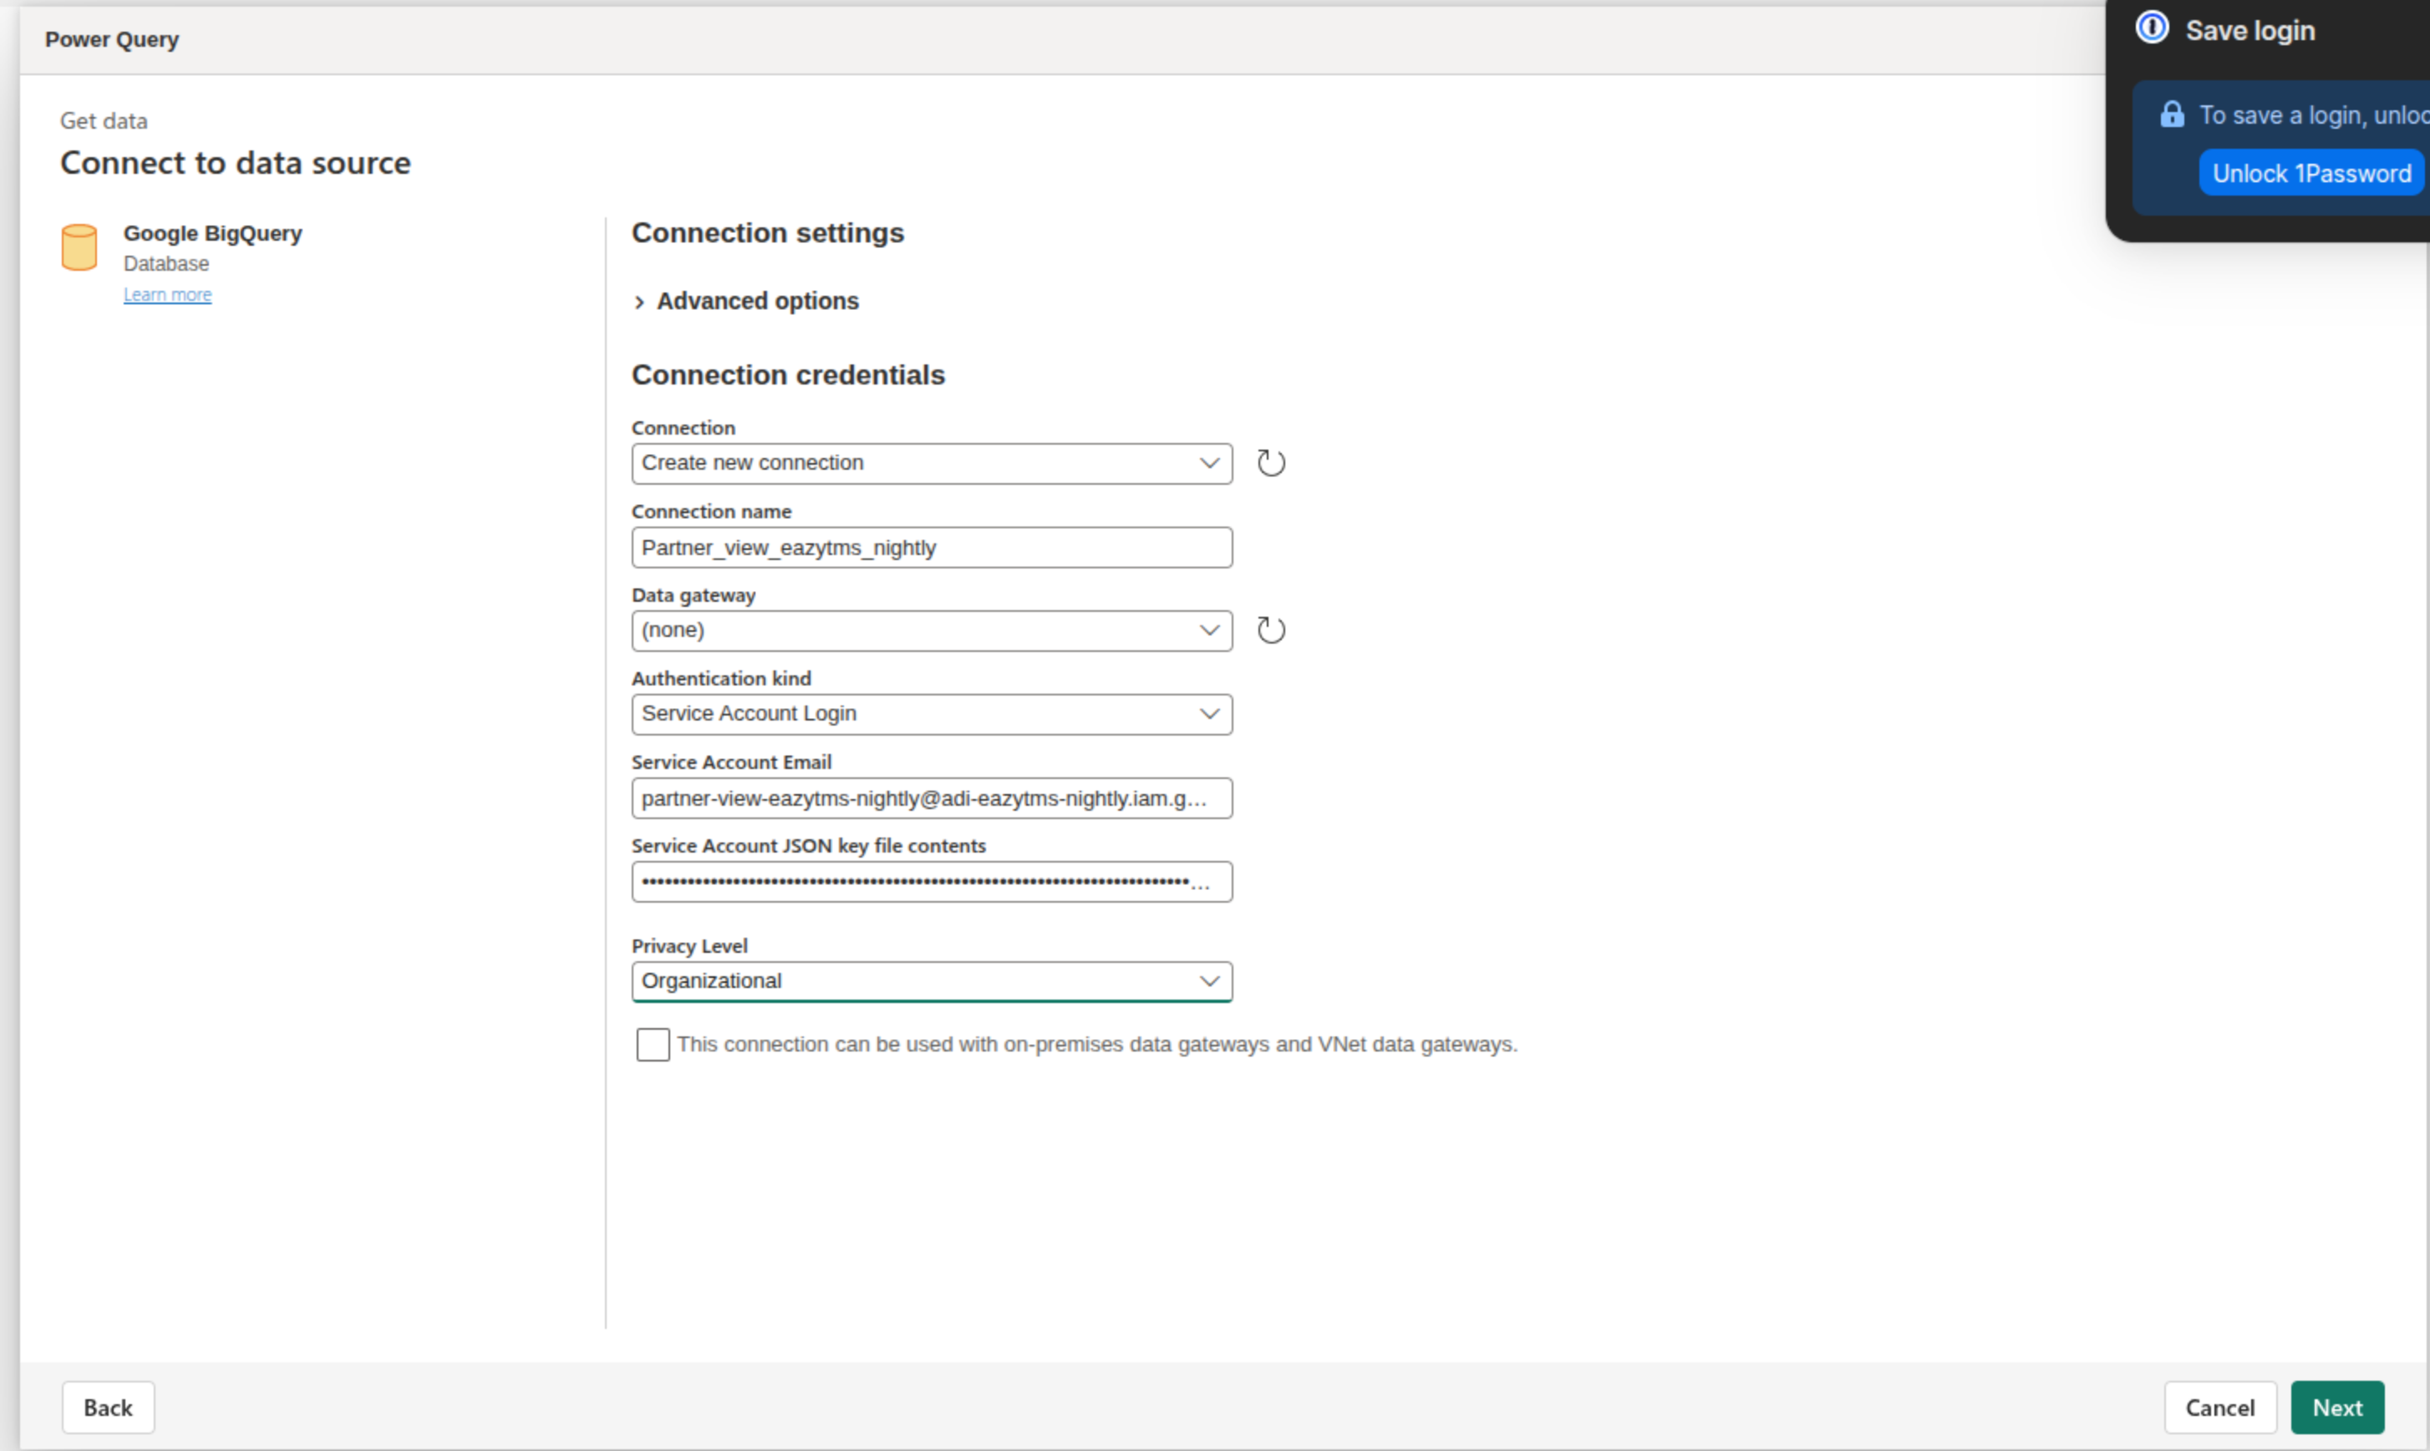This screenshot has width=2430, height=1451.
Task: Focus Service Account JSON key contents field
Action: (932, 882)
